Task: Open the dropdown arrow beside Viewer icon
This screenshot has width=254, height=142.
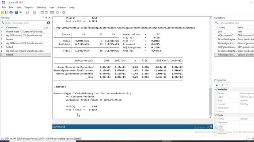Action: 24,12
